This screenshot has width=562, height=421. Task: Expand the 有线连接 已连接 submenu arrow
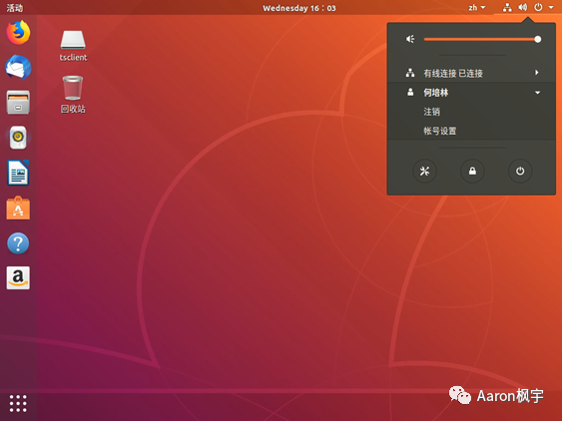(x=537, y=73)
